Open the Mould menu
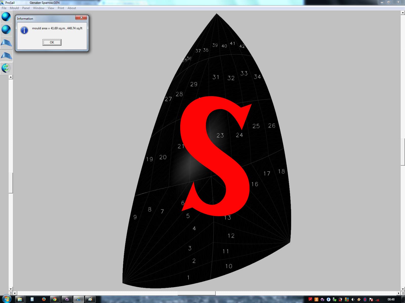Screen dimensions: 405x303 coord(14,8)
